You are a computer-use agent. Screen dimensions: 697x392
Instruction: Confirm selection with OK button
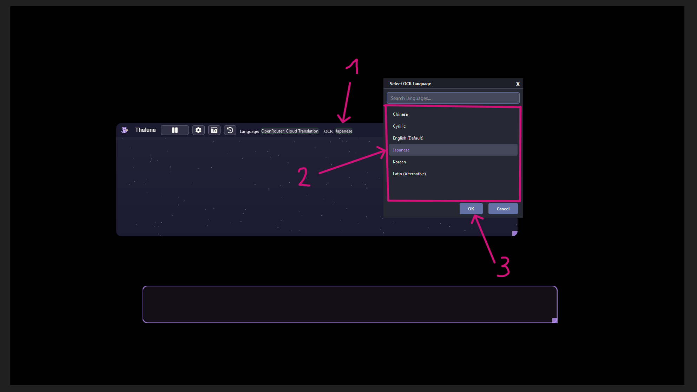point(471,209)
